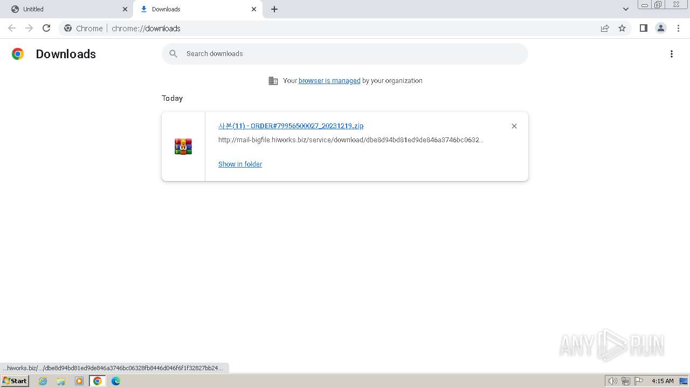This screenshot has width=690, height=388.
Task: Click the network tray icon
Action: pos(626,381)
